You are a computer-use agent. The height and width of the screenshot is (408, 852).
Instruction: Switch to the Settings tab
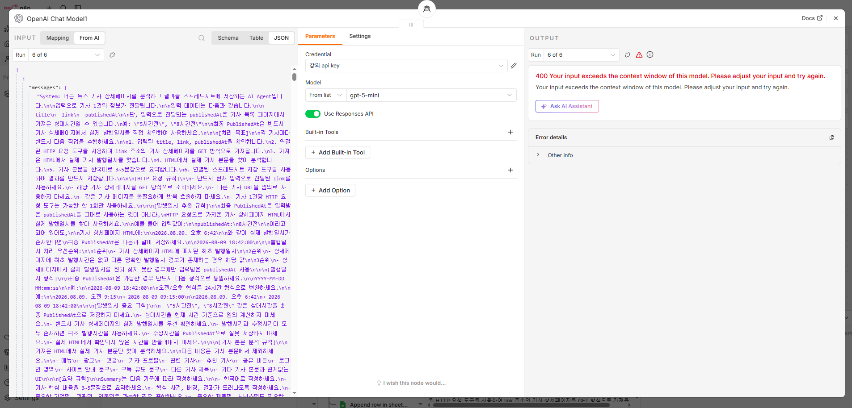coord(360,36)
